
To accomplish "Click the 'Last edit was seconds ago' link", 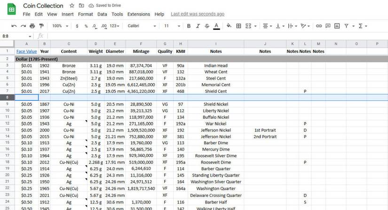I will pos(198,14).
